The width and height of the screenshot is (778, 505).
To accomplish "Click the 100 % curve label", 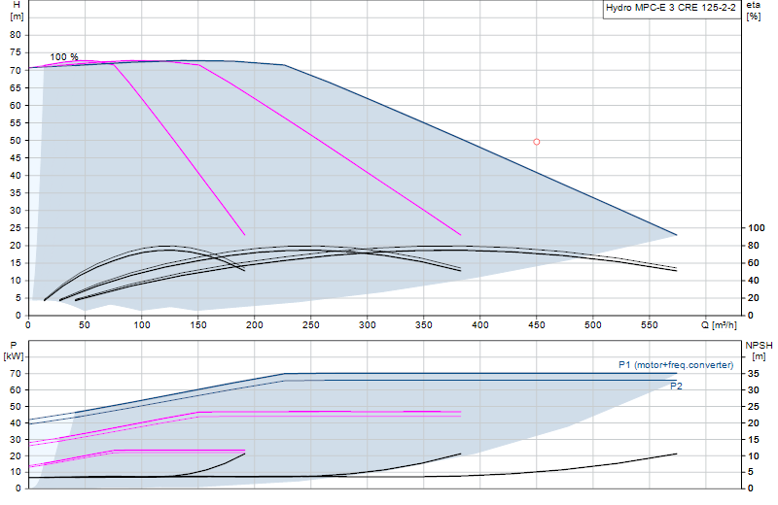I will click(64, 57).
